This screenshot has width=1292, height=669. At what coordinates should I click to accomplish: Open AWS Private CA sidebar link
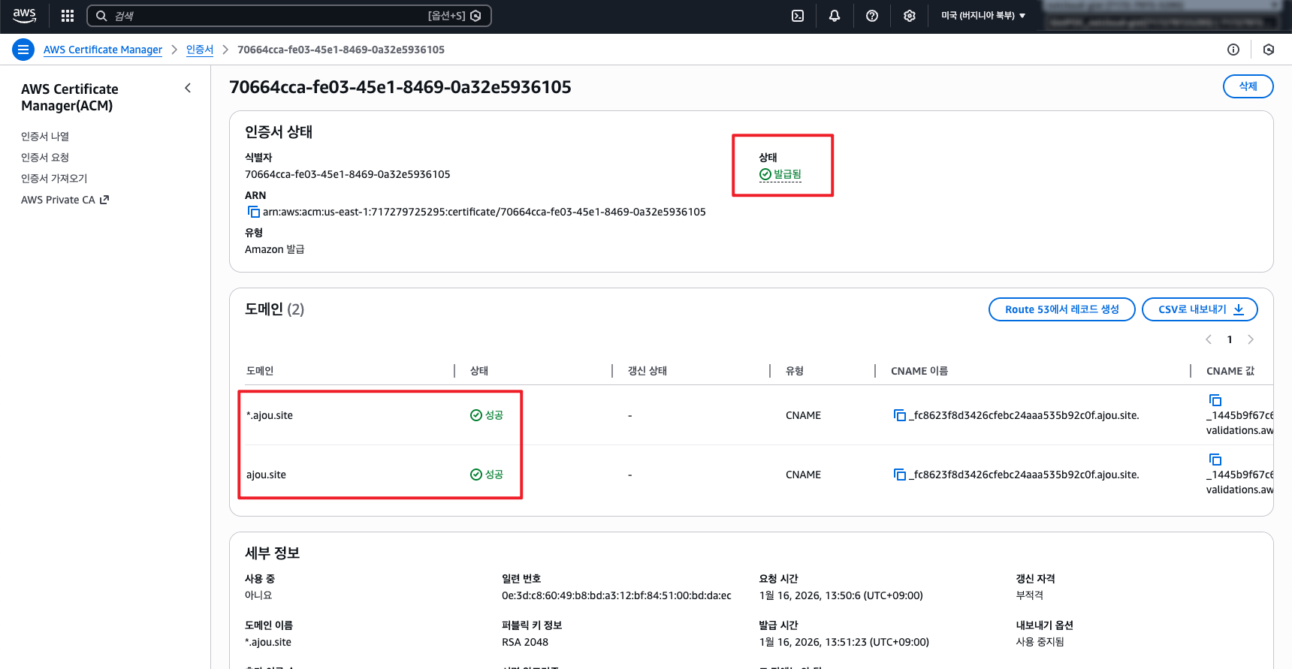tap(65, 200)
